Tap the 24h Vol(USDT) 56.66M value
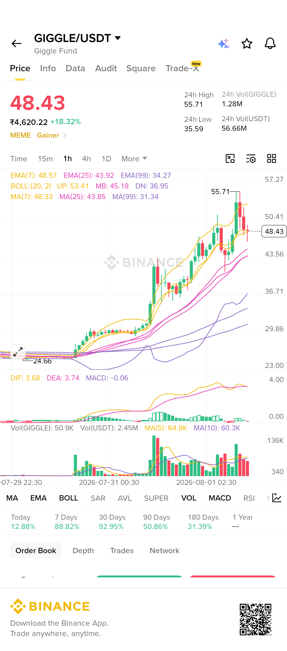This screenshot has height=651, width=287. 234,128
